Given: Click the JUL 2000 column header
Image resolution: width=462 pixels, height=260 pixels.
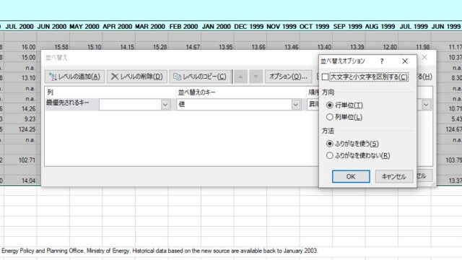Looking at the screenshot, I should click(x=19, y=27).
